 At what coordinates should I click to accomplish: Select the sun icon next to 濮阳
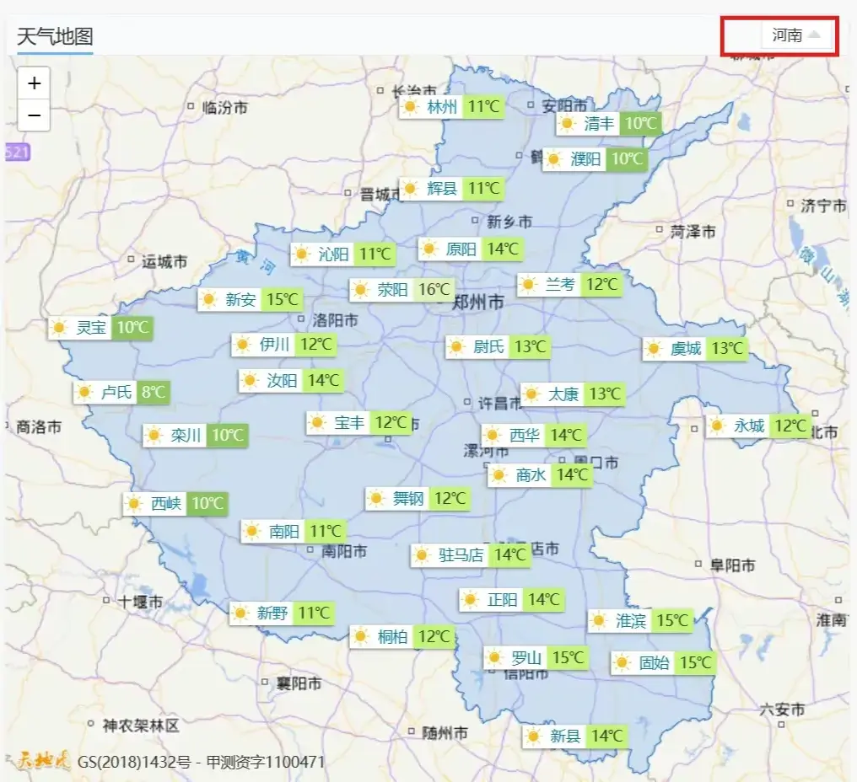(552, 159)
